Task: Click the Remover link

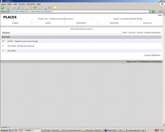Action: tap(132, 33)
